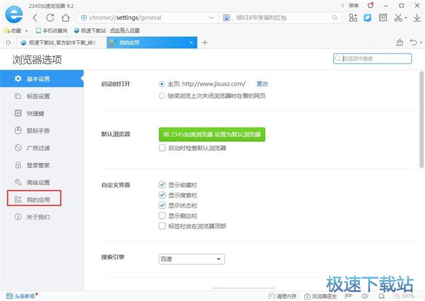This screenshot has height=301, width=425.
Task: Focus the chrome://settings/general address bar
Action: coord(148,18)
